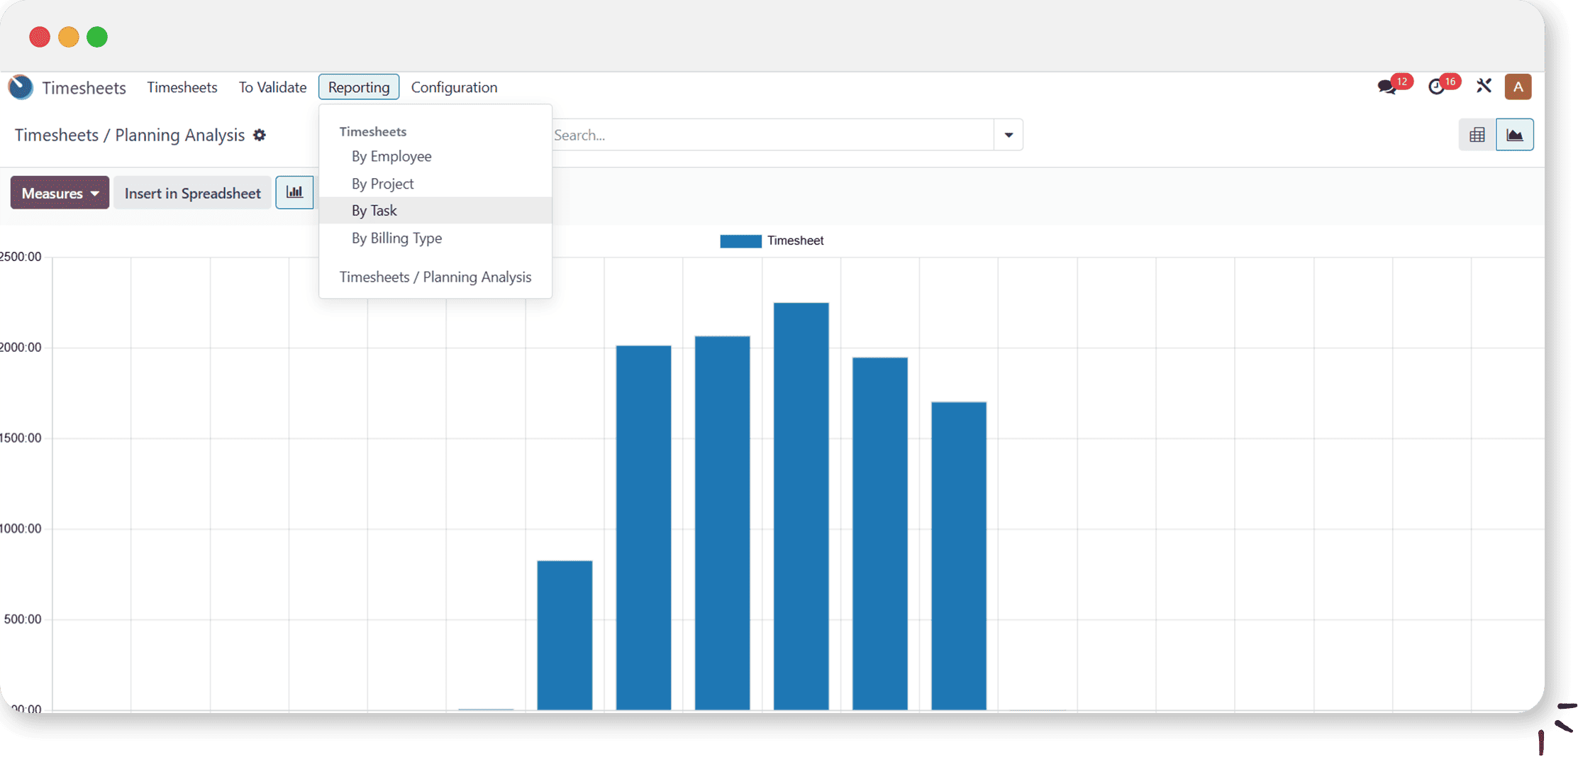Expand the search filter options arrow
Viewport: 1578px width, 757px height.
(x=1008, y=135)
